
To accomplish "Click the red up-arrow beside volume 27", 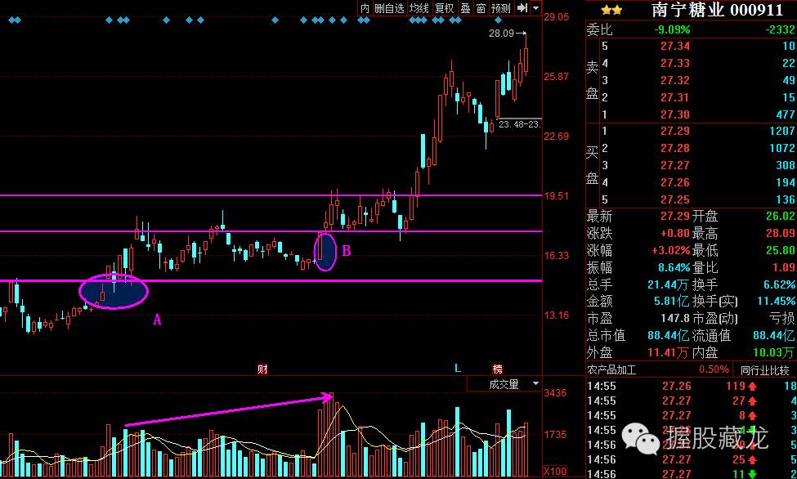I will (752, 401).
